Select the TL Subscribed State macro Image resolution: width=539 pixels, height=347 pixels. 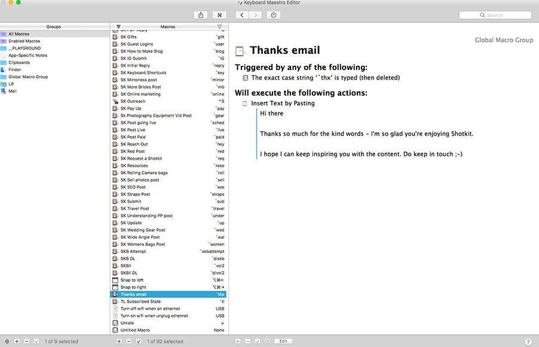coord(169,302)
